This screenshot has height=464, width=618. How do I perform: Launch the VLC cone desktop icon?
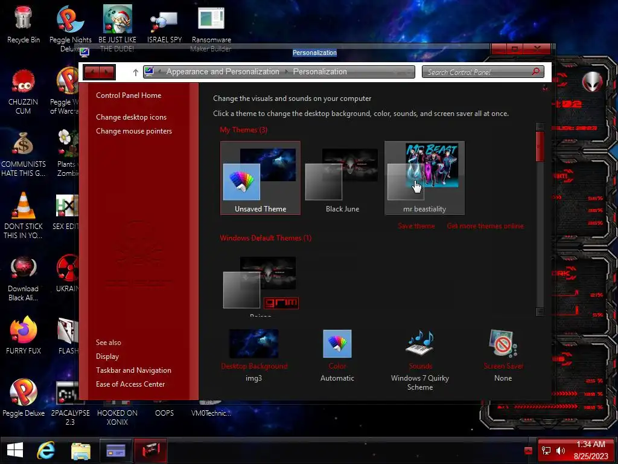pyautogui.click(x=24, y=205)
